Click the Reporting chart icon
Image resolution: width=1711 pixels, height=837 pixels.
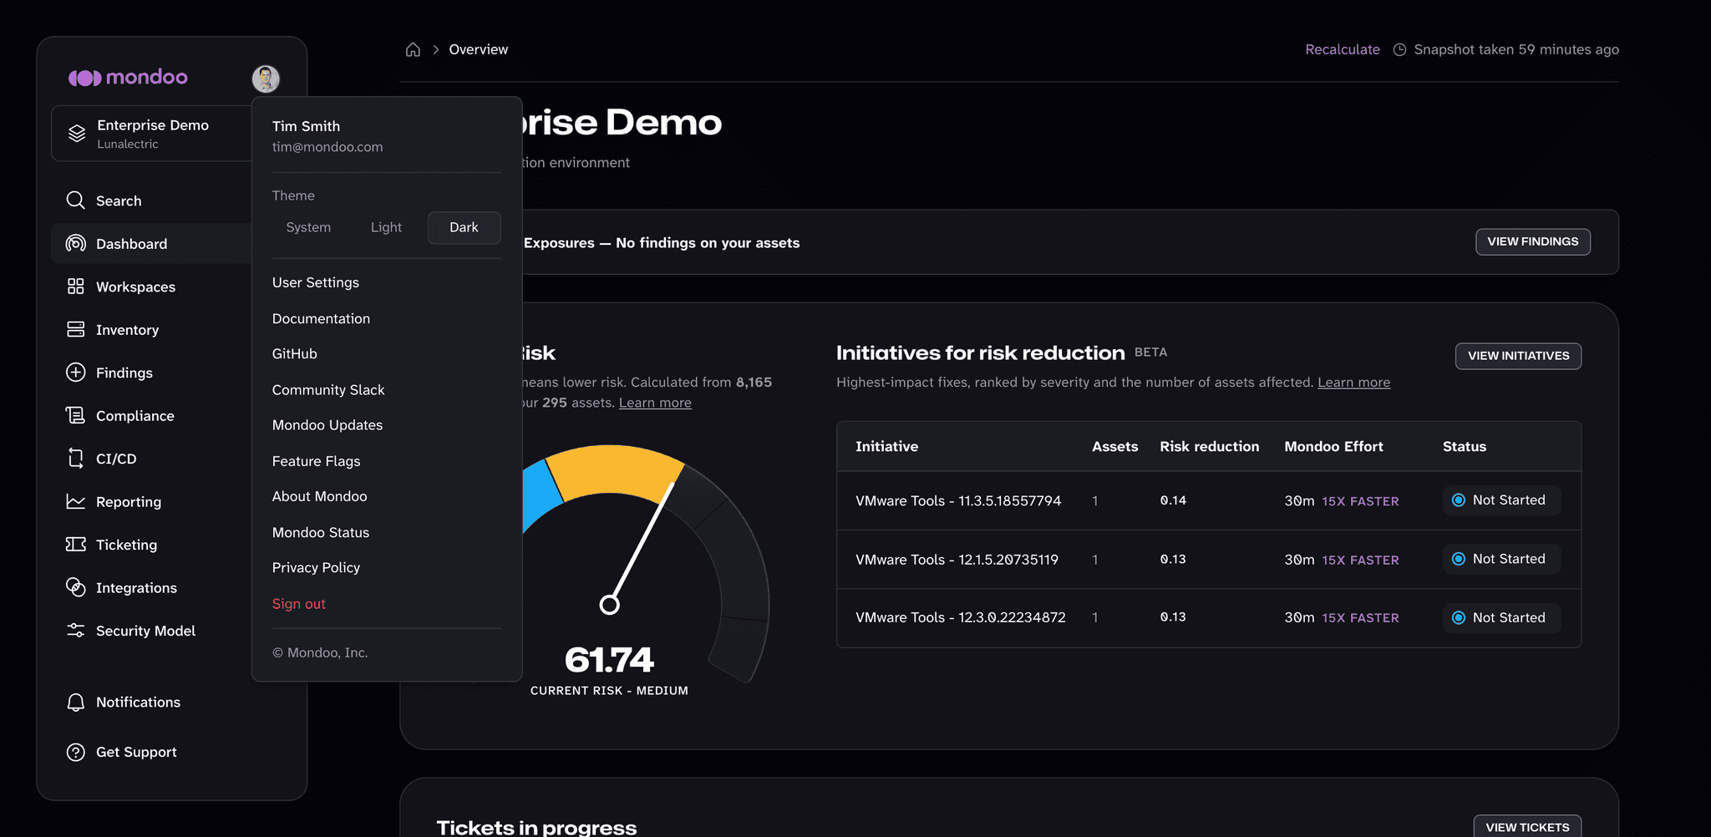75,501
